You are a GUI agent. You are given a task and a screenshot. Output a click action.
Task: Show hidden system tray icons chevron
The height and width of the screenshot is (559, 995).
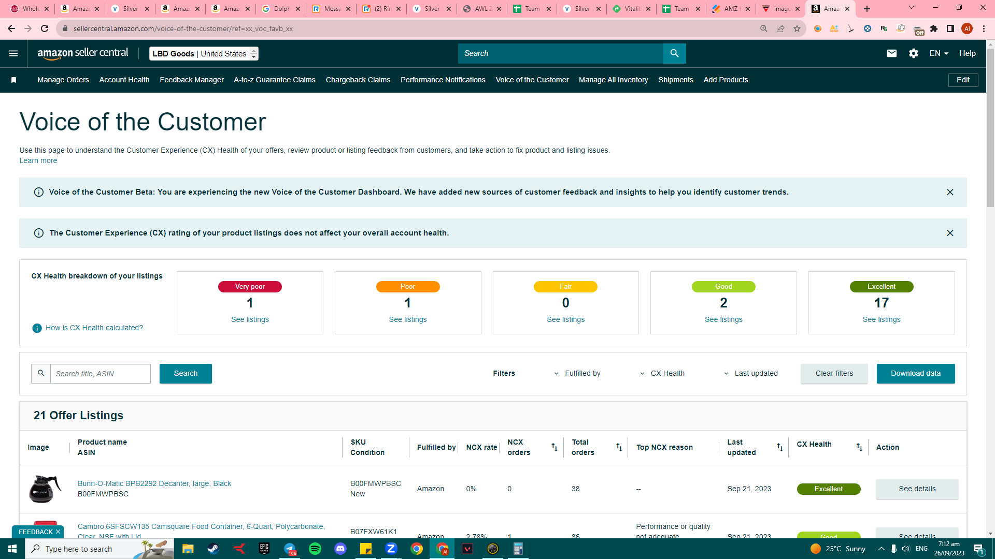(x=881, y=549)
